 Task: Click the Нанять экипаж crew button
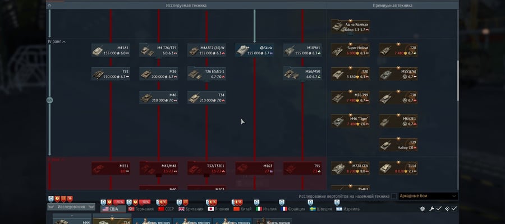272,221
